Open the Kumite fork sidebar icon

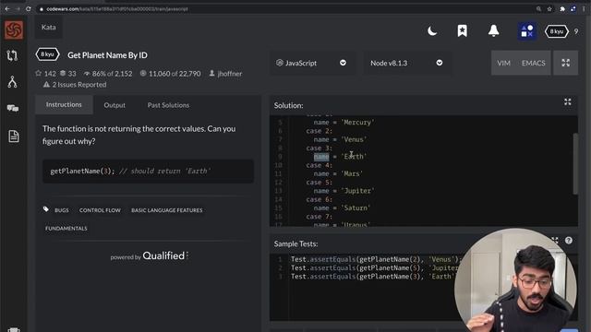(12, 82)
